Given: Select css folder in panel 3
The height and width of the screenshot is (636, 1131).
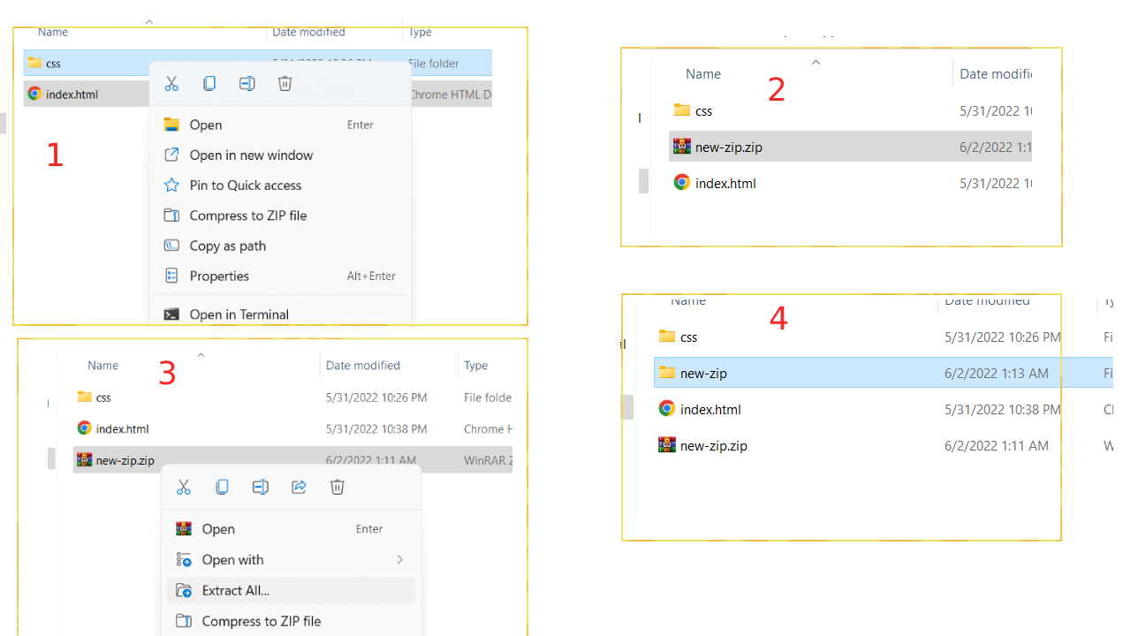Looking at the screenshot, I should pyautogui.click(x=292, y=397).
